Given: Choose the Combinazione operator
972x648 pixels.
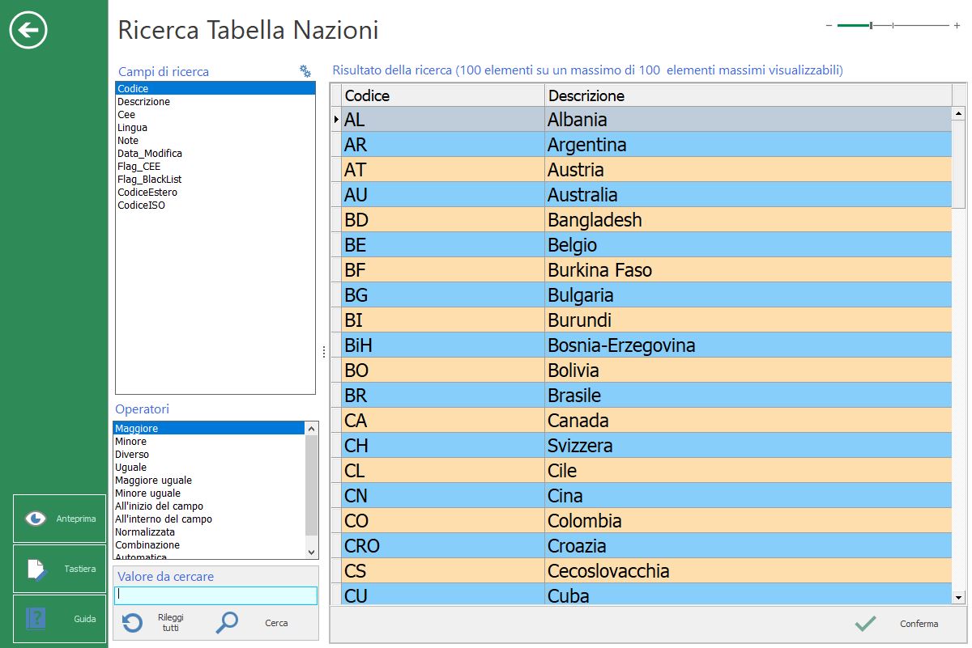Looking at the screenshot, I should click(209, 545).
